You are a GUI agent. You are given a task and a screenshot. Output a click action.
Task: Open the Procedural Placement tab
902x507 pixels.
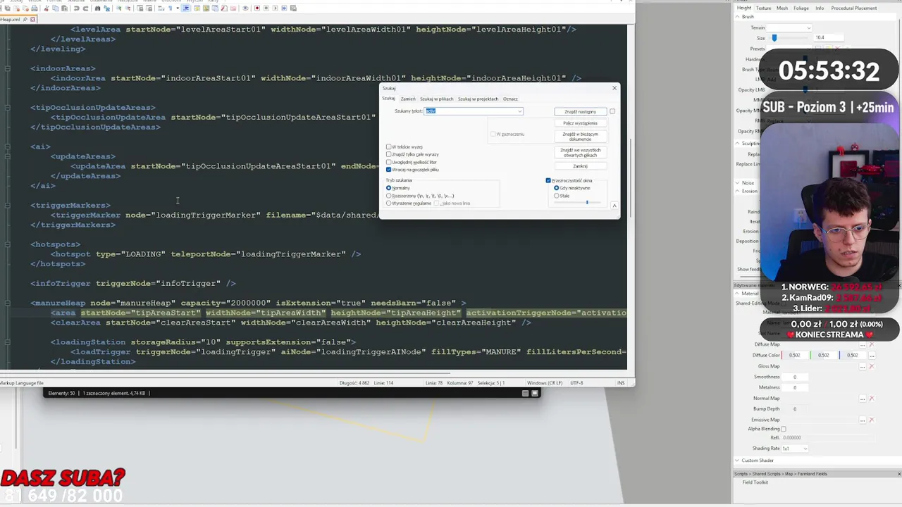(854, 8)
